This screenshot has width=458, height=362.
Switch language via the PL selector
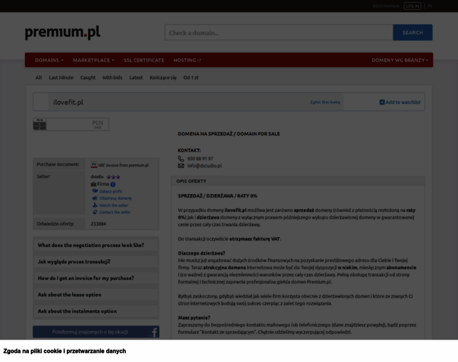click(430, 6)
